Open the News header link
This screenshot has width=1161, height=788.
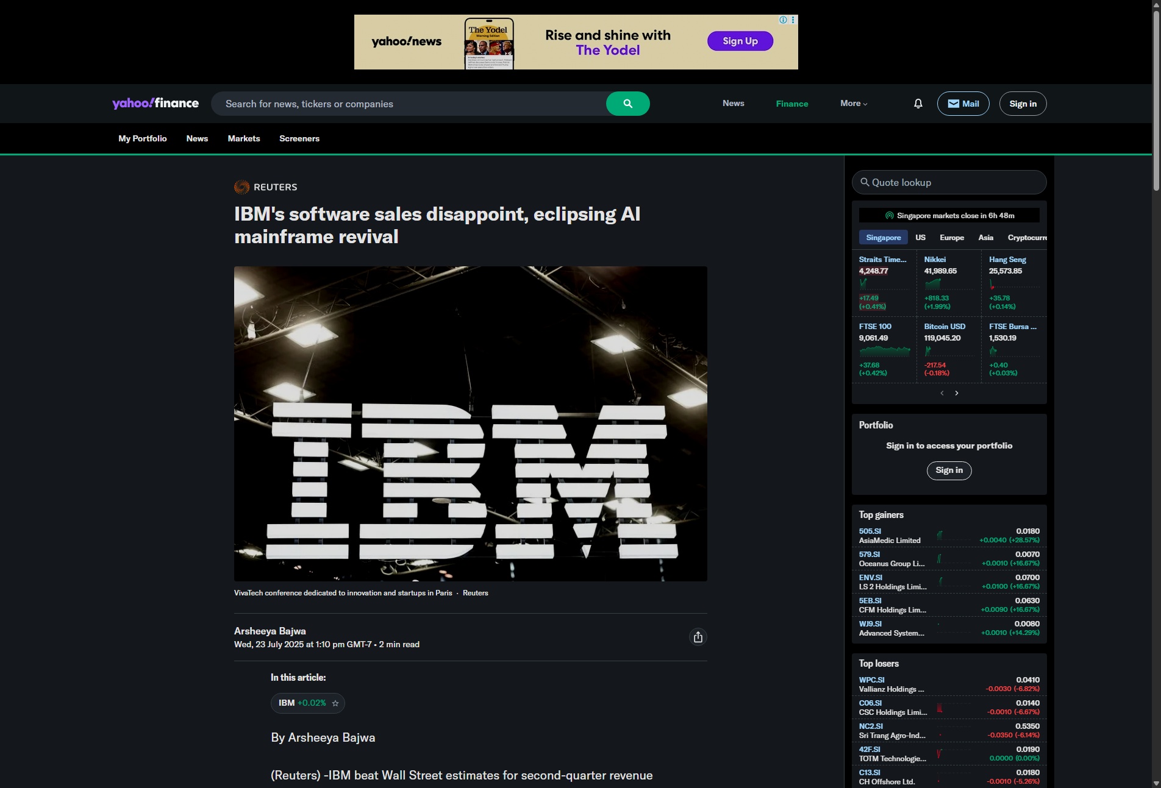733,104
